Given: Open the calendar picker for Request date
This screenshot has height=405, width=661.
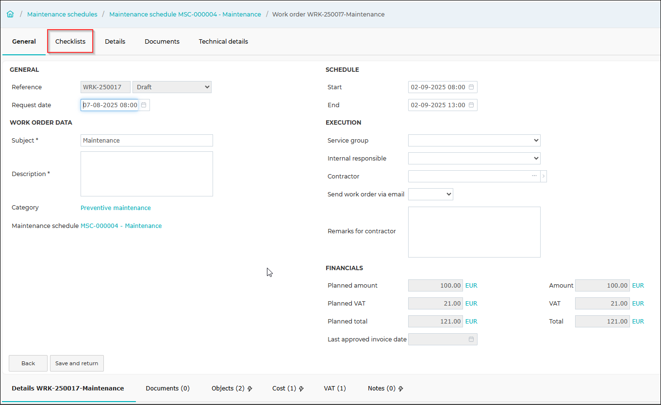Looking at the screenshot, I should pyautogui.click(x=144, y=105).
